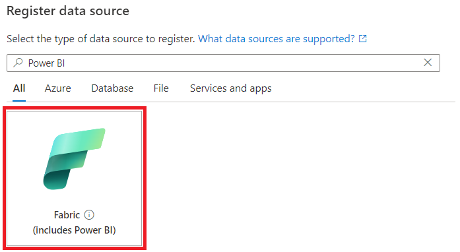The width and height of the screenshot is (460, 252).
Task: Click the Fabric label text
Action: 67,215
